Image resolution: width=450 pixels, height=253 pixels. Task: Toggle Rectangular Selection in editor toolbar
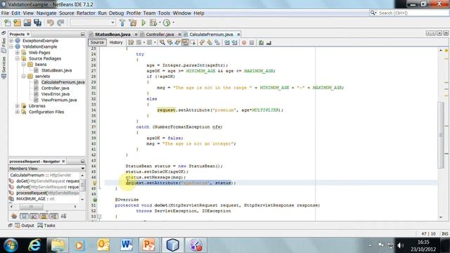tap(193, 42)
